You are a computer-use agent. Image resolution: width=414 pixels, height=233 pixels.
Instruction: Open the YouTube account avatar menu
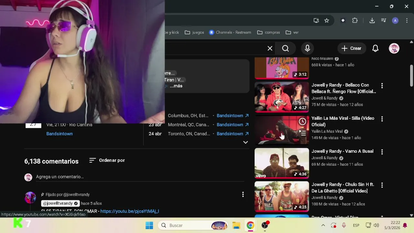pyautogui.click(x=394, y=49)
